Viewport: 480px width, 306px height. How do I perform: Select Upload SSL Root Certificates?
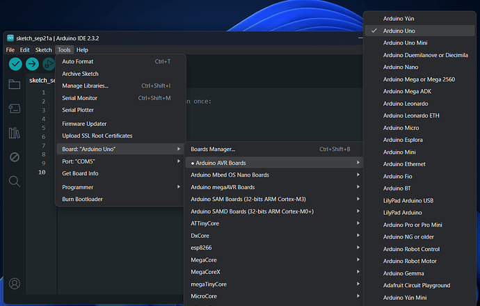click(x=120, y=136)
